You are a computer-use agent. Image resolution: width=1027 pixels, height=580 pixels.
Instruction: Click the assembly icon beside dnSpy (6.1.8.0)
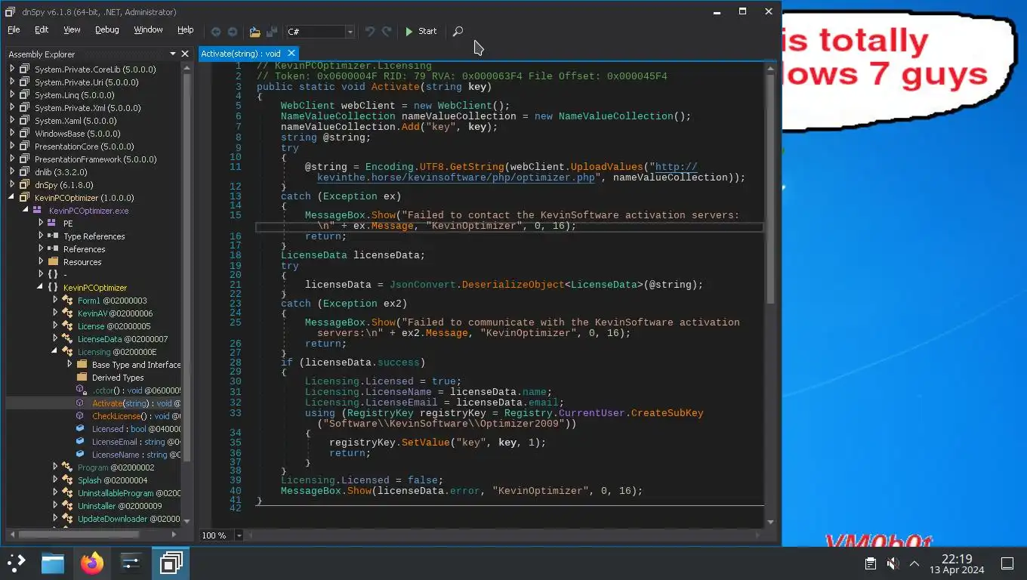tap(24, 185)
